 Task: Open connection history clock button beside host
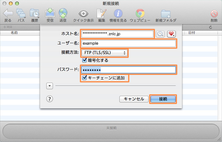160,34
